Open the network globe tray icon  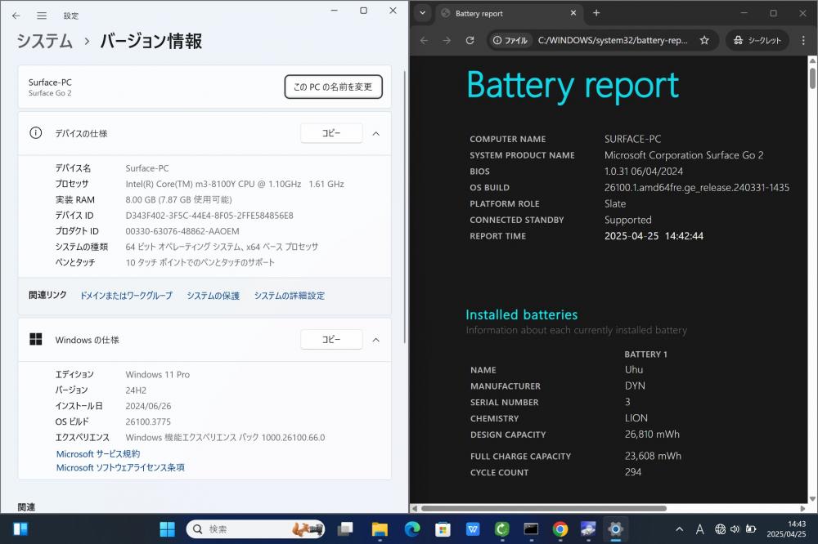[720, 529]
